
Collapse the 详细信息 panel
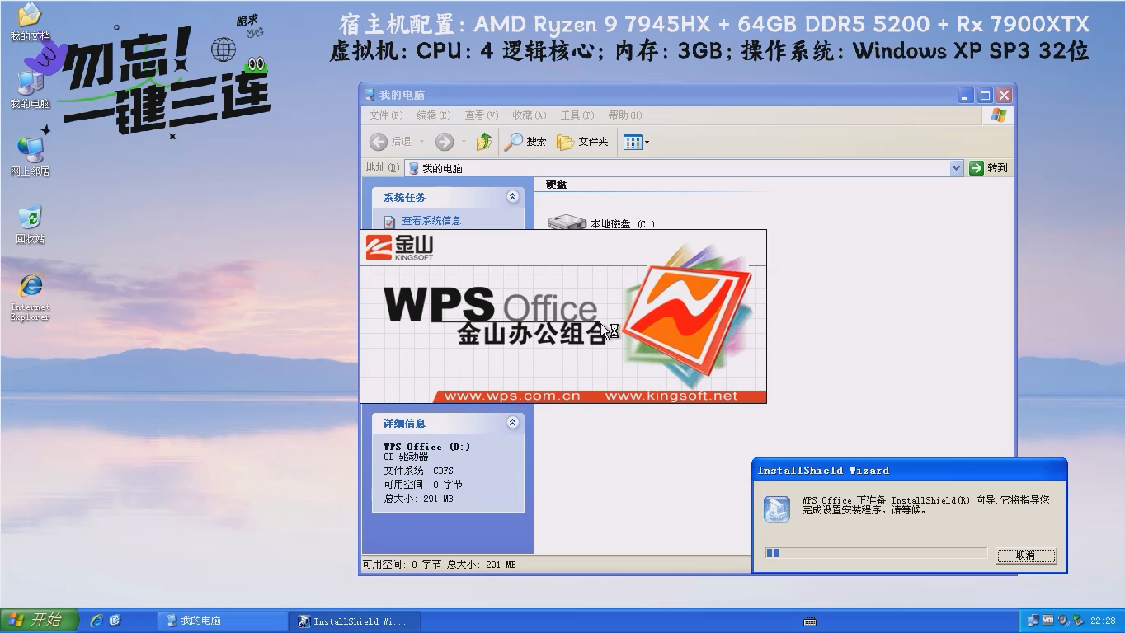click(512, 423)
